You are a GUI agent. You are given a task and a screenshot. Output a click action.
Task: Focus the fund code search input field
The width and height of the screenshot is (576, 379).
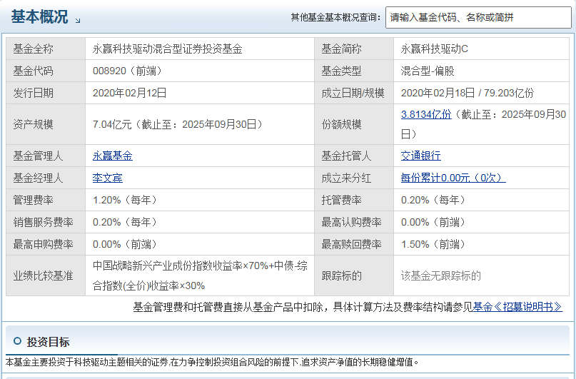(x=478, y=17)
